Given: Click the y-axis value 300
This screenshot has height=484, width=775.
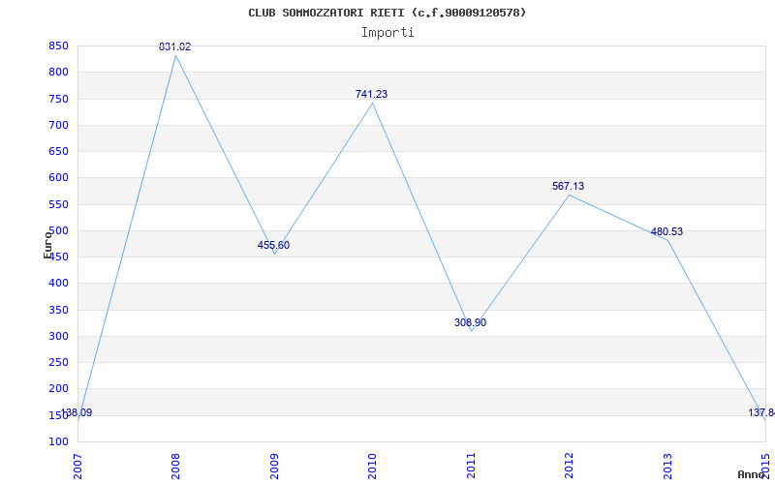Looking at the screenshot, I should tap(58, 336).
